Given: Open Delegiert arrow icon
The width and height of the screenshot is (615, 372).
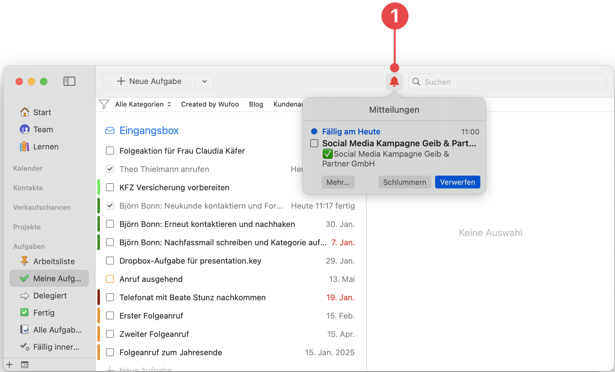Looking at the screenshot, I should point(24,296).
